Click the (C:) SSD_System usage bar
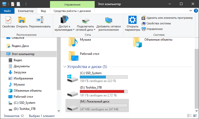The image size is (199, 119). click(104, 77)
